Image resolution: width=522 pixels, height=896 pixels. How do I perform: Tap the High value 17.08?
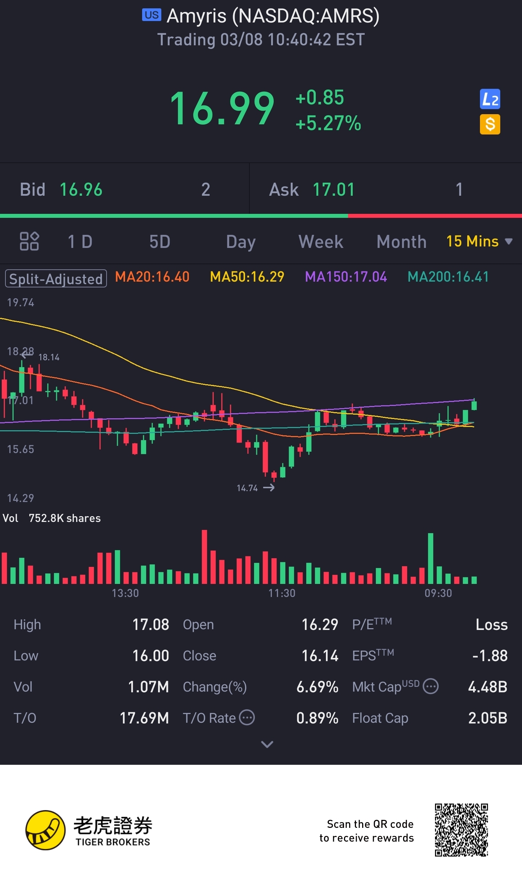pos(151,625)
